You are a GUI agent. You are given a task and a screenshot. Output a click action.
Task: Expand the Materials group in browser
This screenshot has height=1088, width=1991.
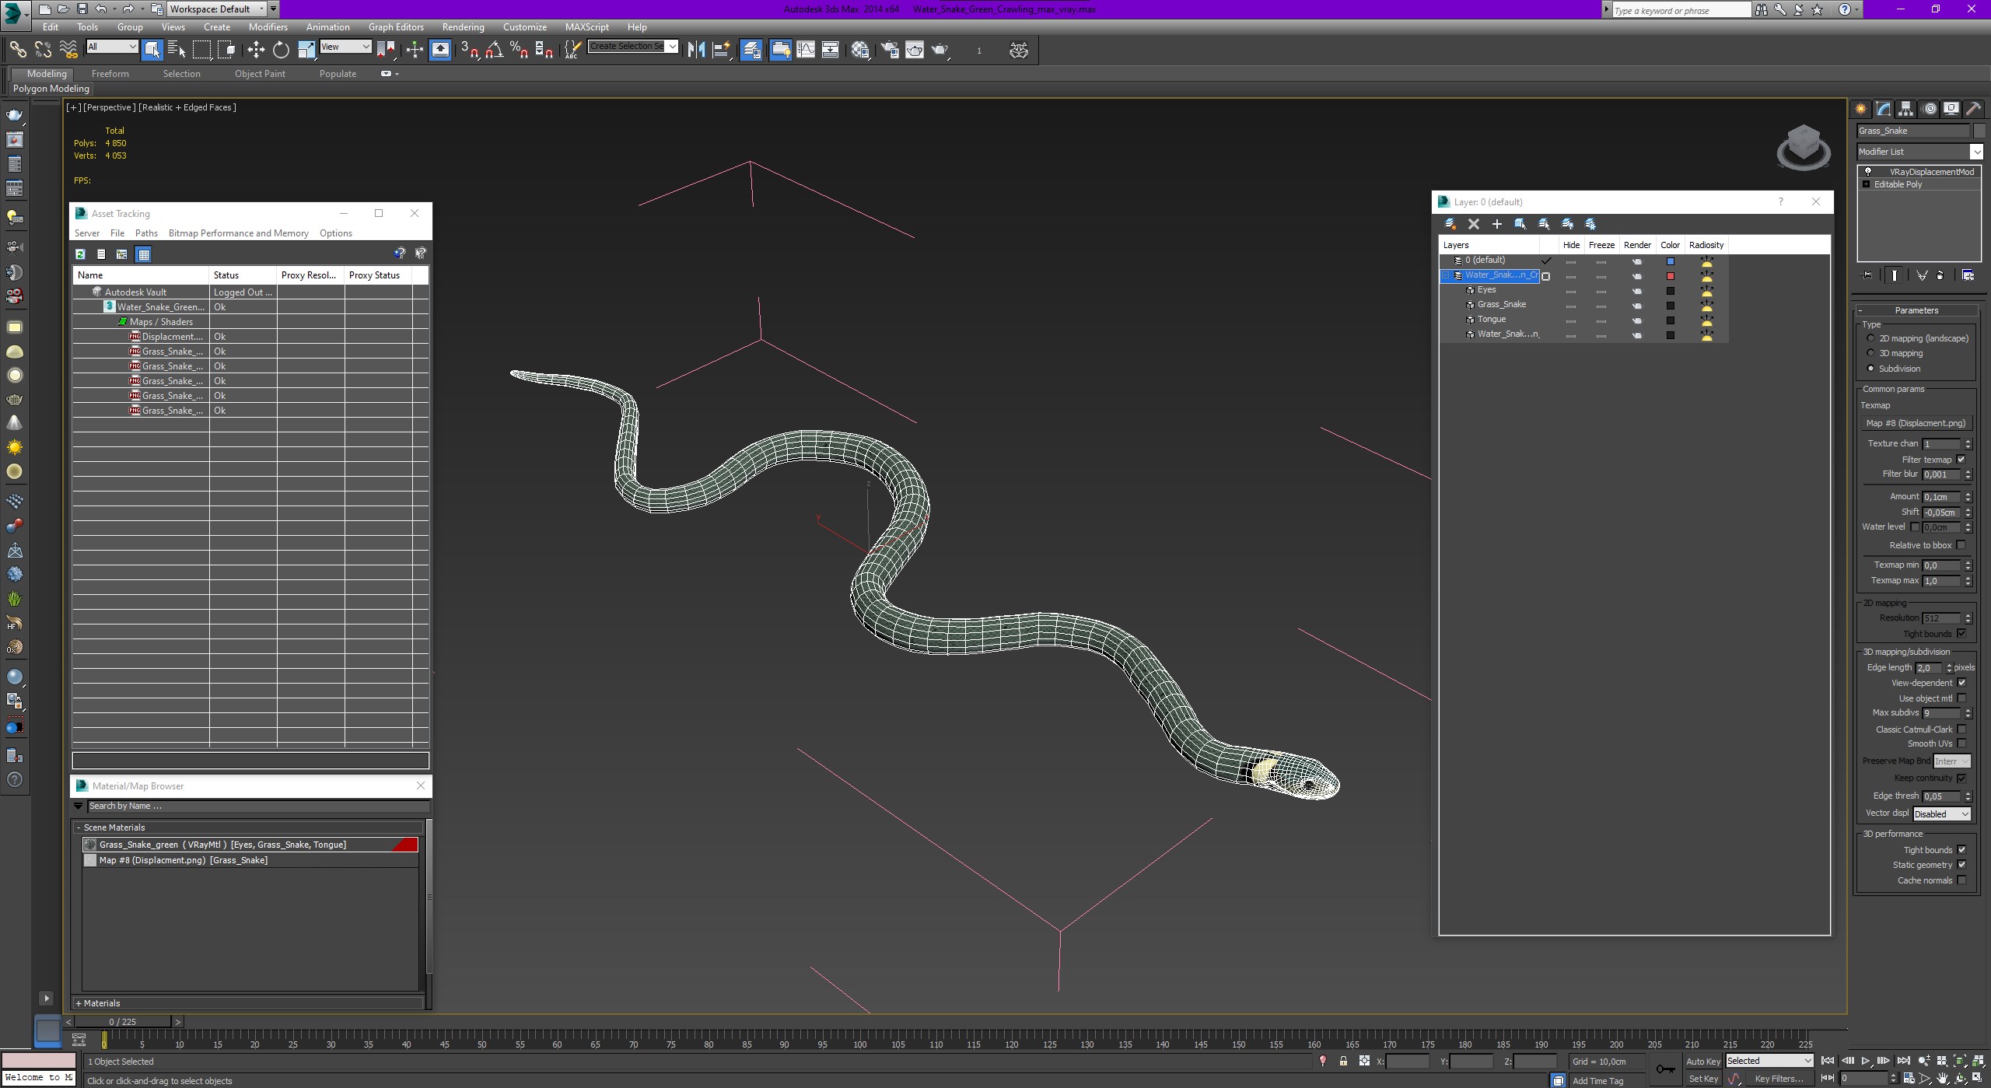point(79,1003)
